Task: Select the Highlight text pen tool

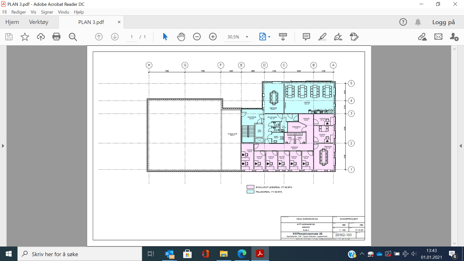Action: 322,37
